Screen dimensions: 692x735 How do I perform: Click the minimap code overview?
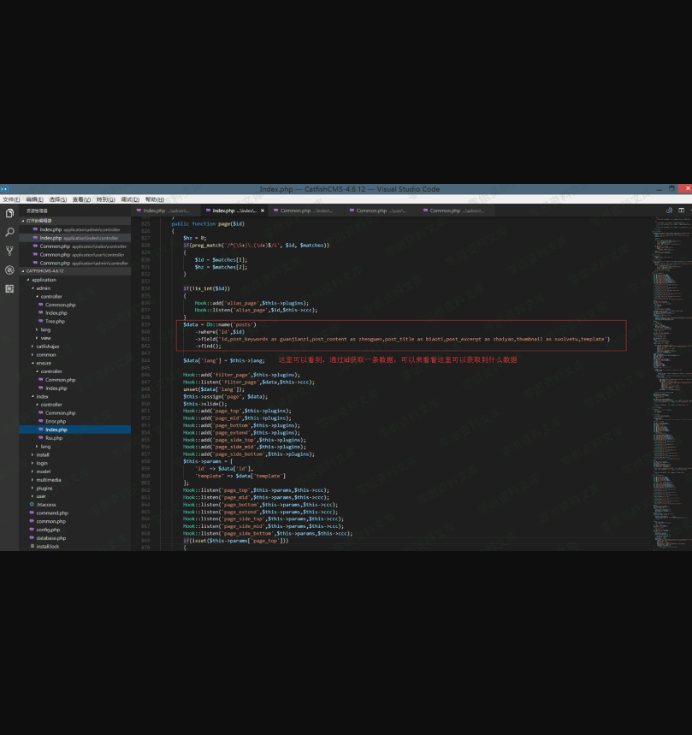670,342
